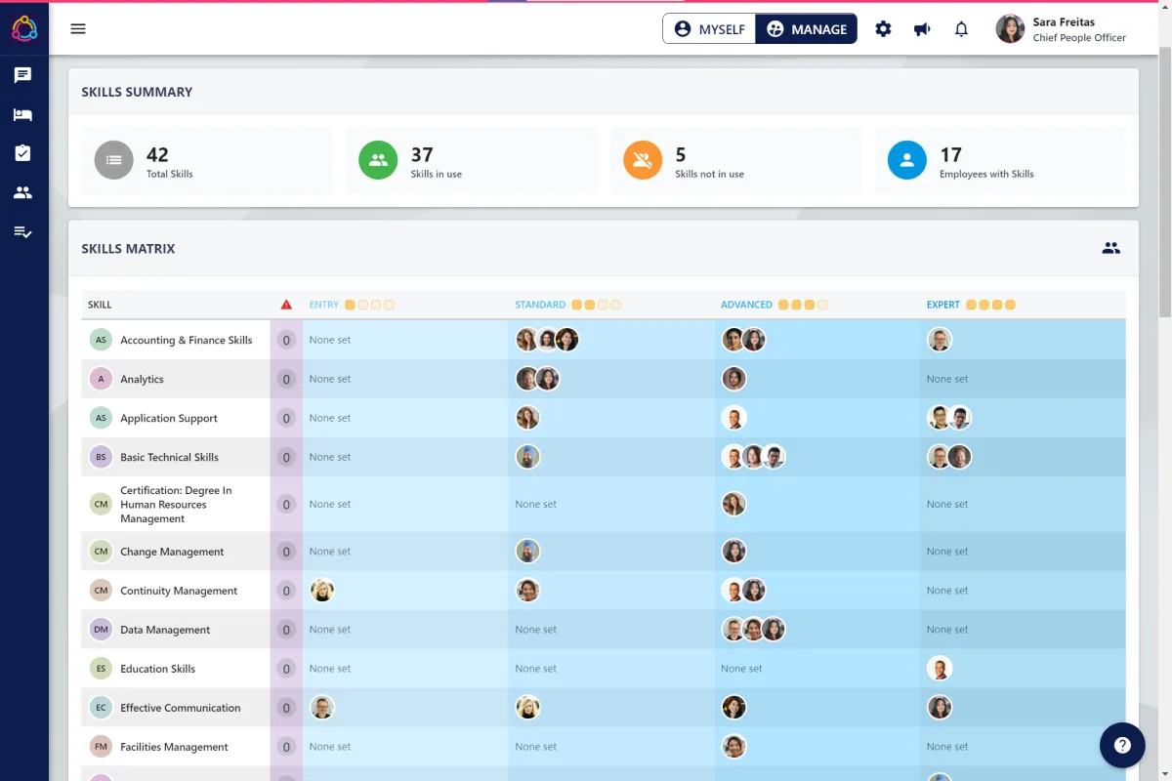The image size is (1172, 781).
Task: Click Accounting & Finance expert employee avatar
Action: [940, 340]
